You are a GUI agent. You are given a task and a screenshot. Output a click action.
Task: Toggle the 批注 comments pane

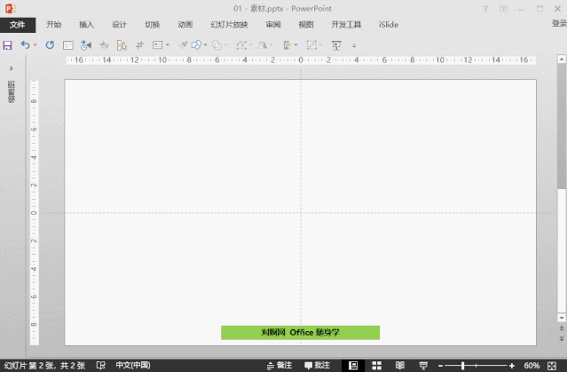pyautogui.click(x=317, y=365)
